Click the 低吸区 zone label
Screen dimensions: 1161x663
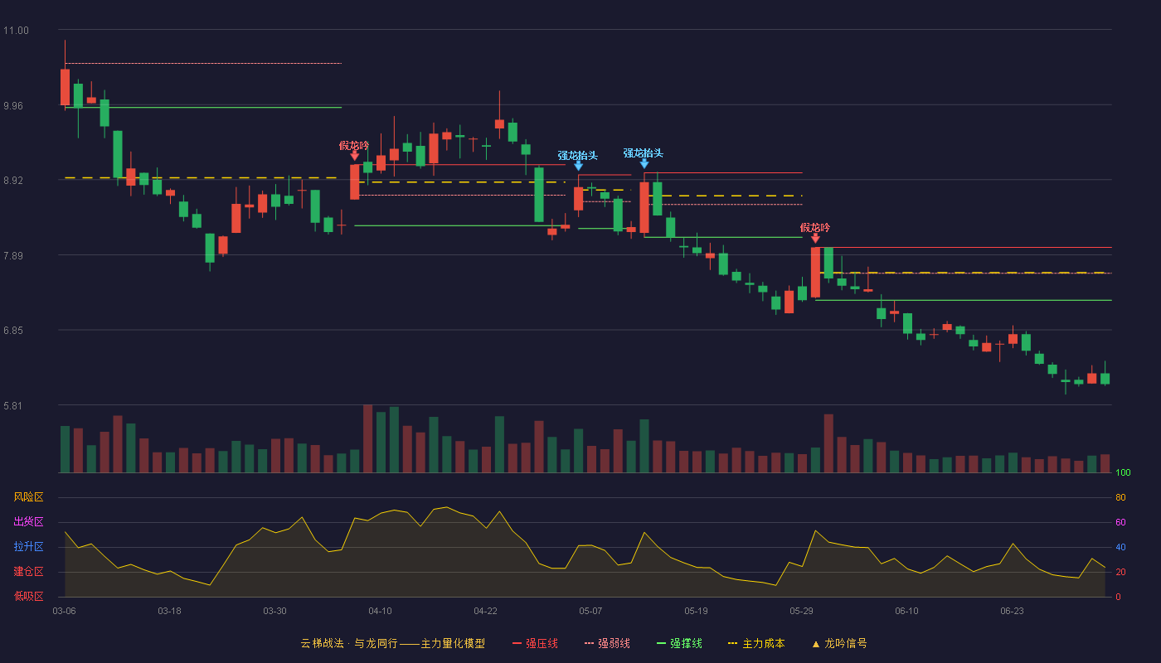pyautogui.click(x=28, y=596)
